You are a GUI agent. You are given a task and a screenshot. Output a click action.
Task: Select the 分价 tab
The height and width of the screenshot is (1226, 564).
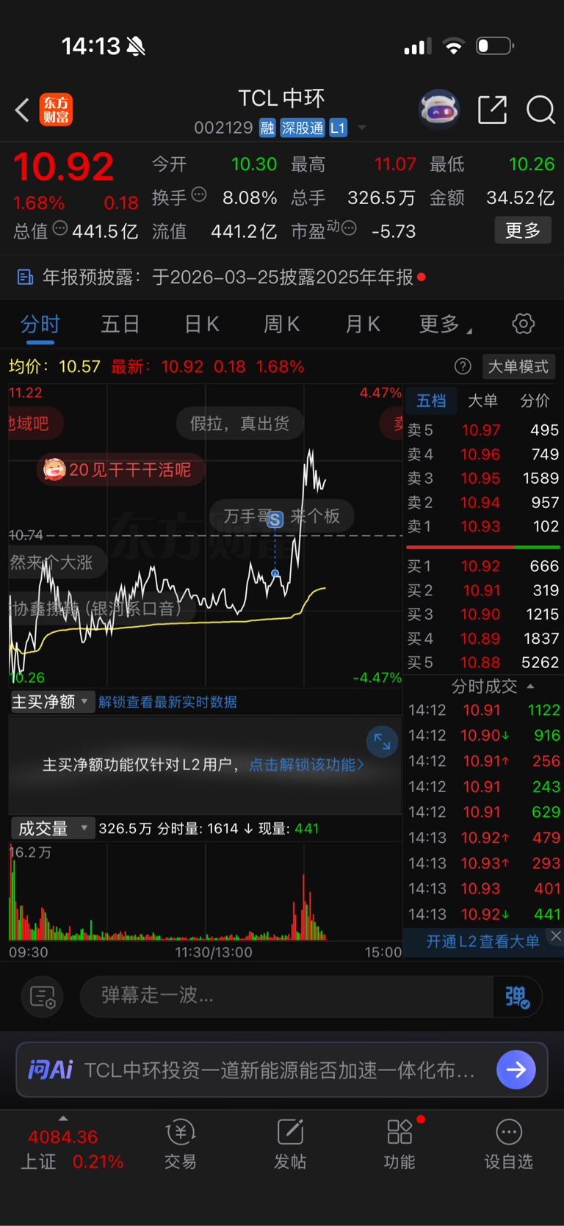click(x=535, y=401)
